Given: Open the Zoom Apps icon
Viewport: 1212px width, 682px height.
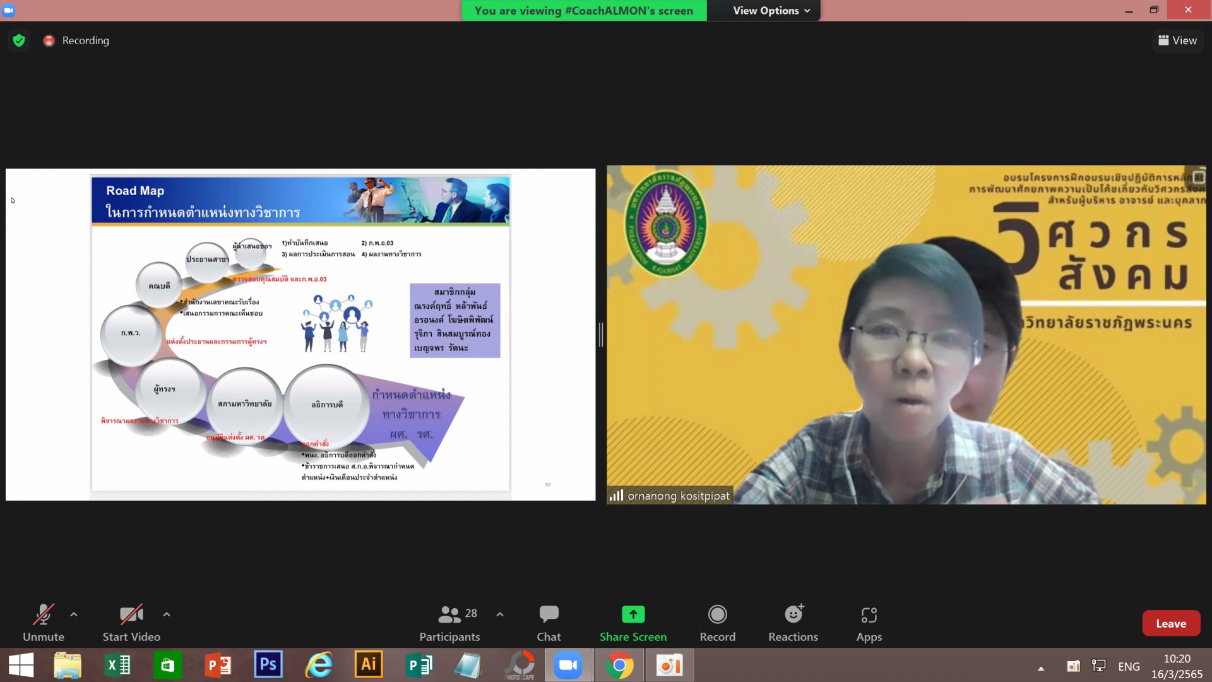Looking at the screenshot, I should (x=869, y=614).
